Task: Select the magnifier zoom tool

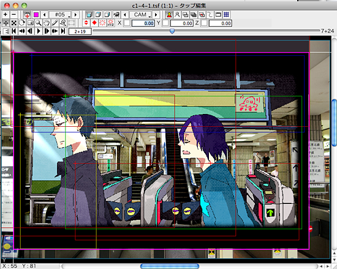Action: pos(38,23)
